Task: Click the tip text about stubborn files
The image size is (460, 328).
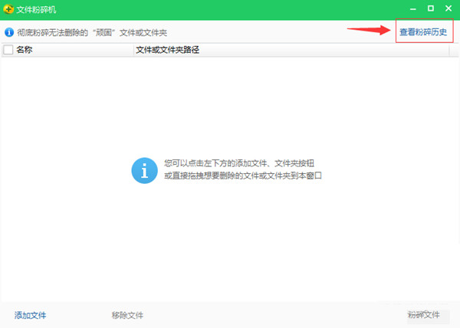Action: coord(92,33)
